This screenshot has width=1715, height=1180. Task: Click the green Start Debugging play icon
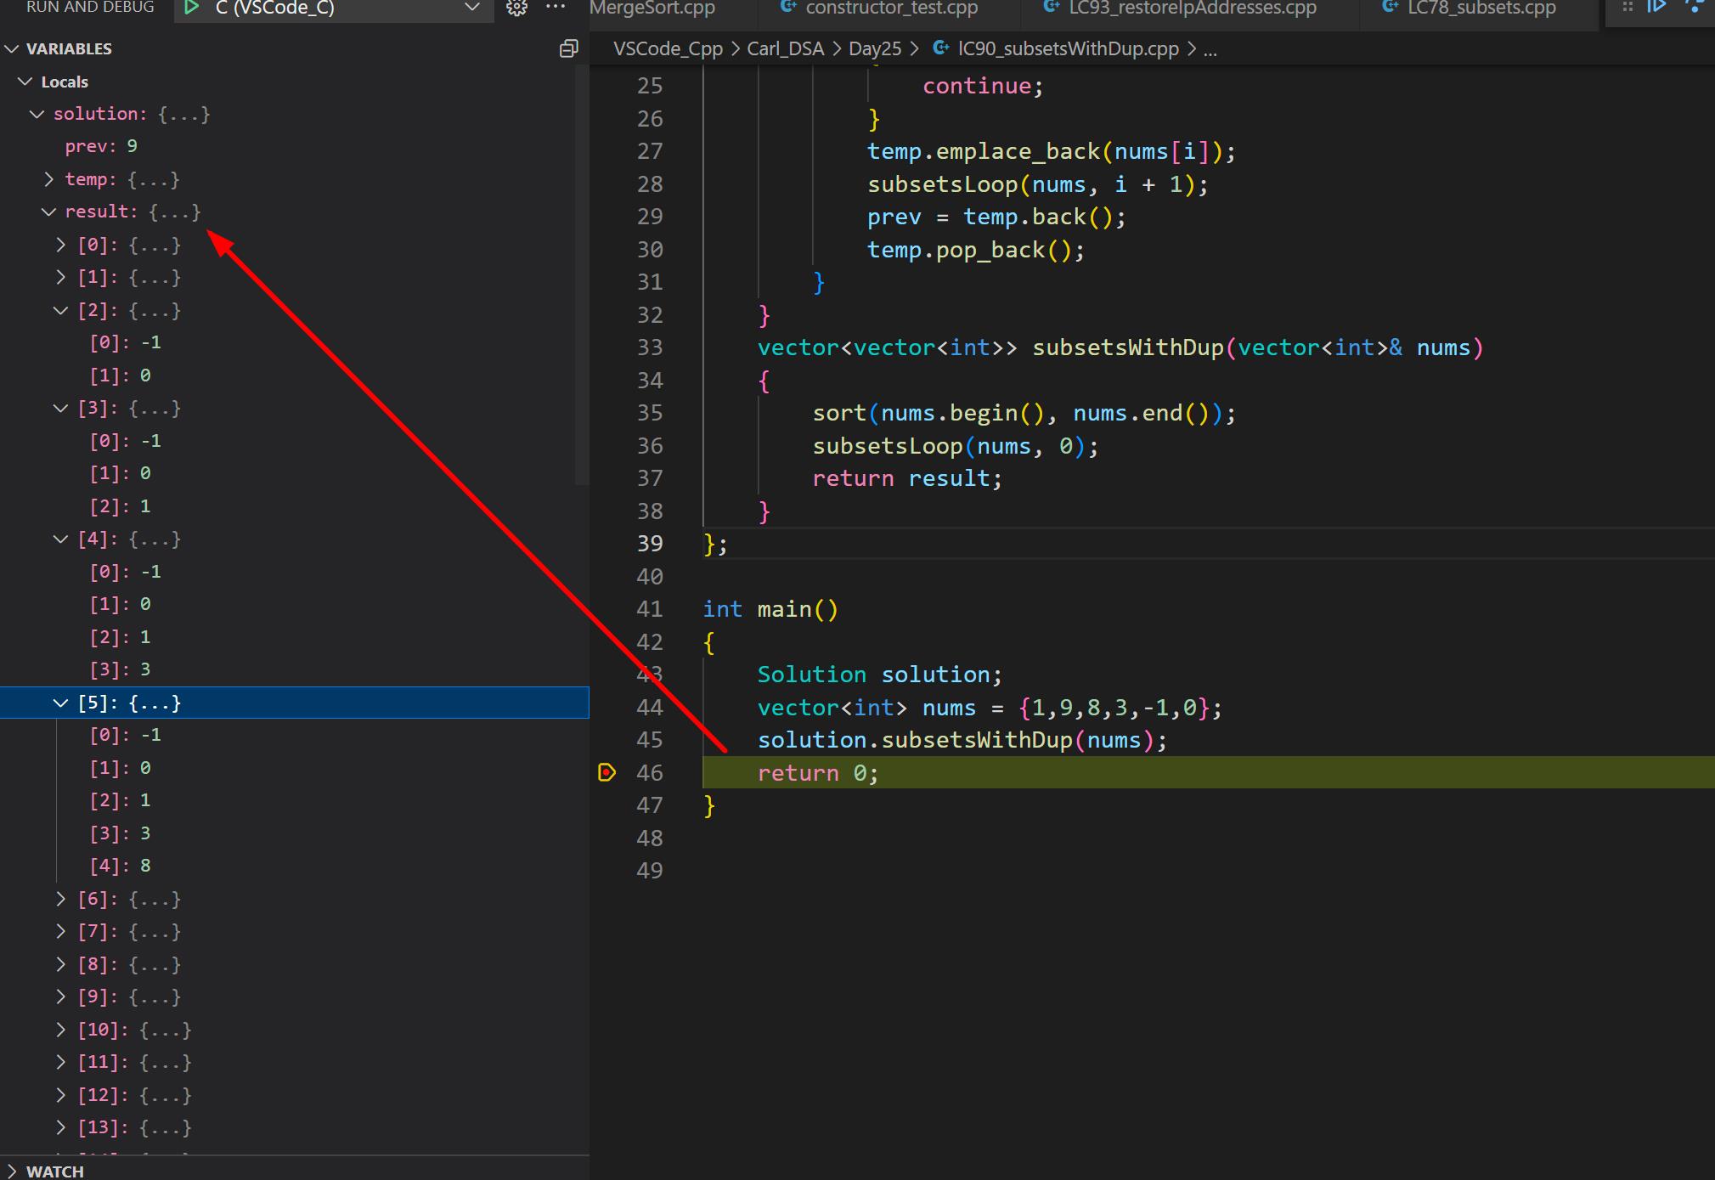tap(192, 8)
